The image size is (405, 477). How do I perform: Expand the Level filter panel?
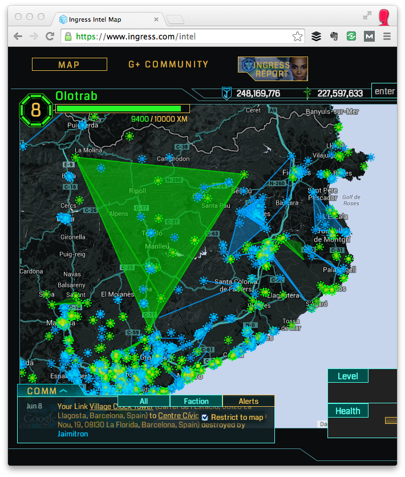click(348, 376)
